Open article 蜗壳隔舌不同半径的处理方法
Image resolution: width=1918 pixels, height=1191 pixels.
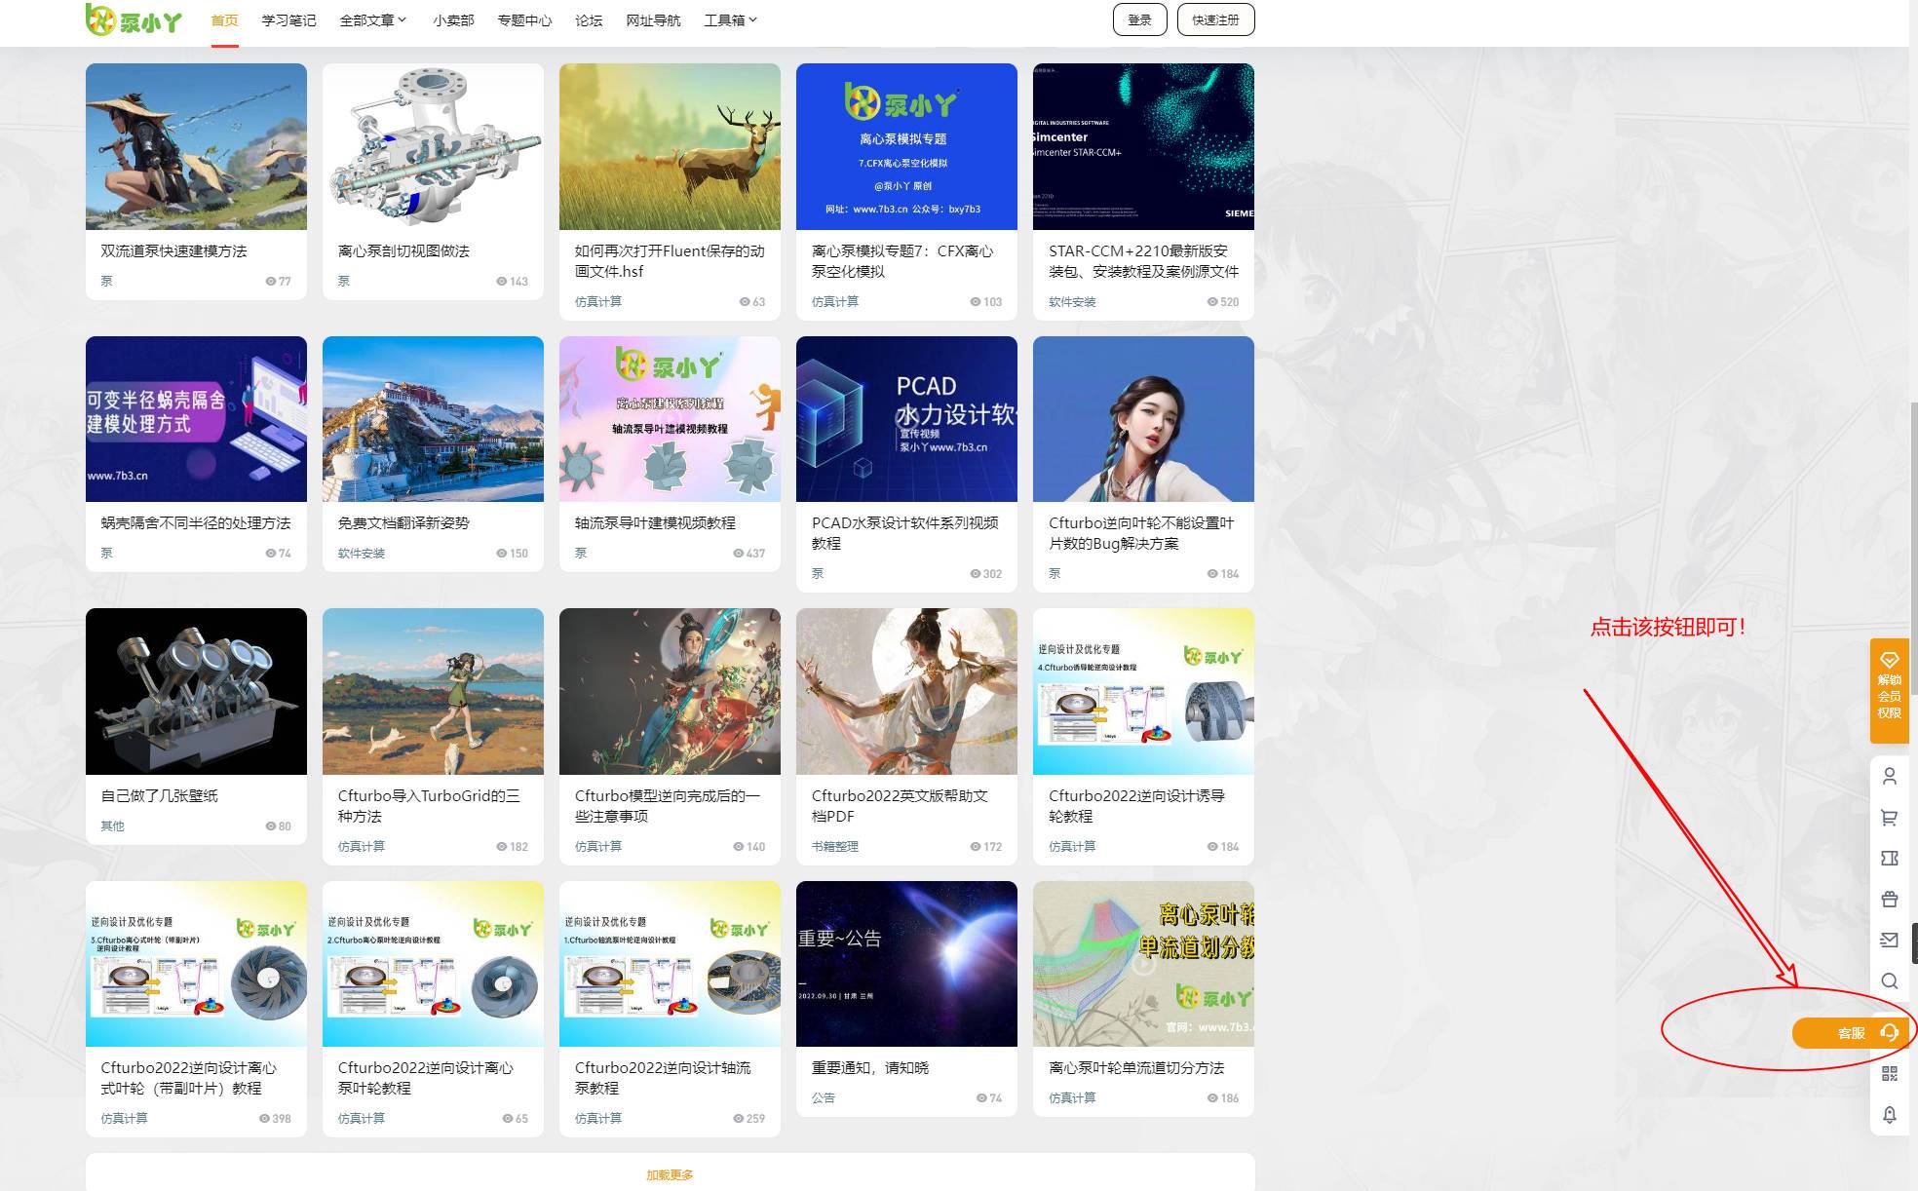coord(195,523)
